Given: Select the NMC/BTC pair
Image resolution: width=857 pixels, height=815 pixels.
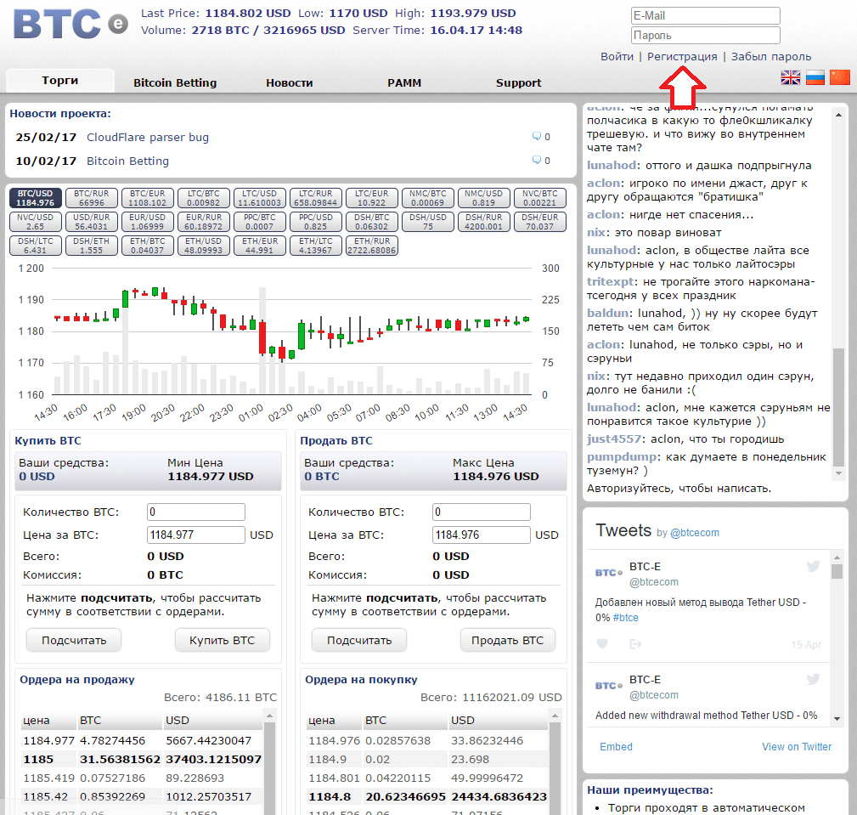Looking at the screenshot, I should (428, 198).
